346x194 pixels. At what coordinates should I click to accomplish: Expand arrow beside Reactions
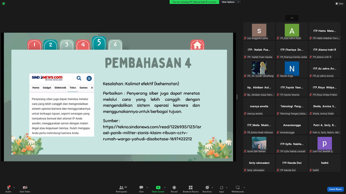212,188
